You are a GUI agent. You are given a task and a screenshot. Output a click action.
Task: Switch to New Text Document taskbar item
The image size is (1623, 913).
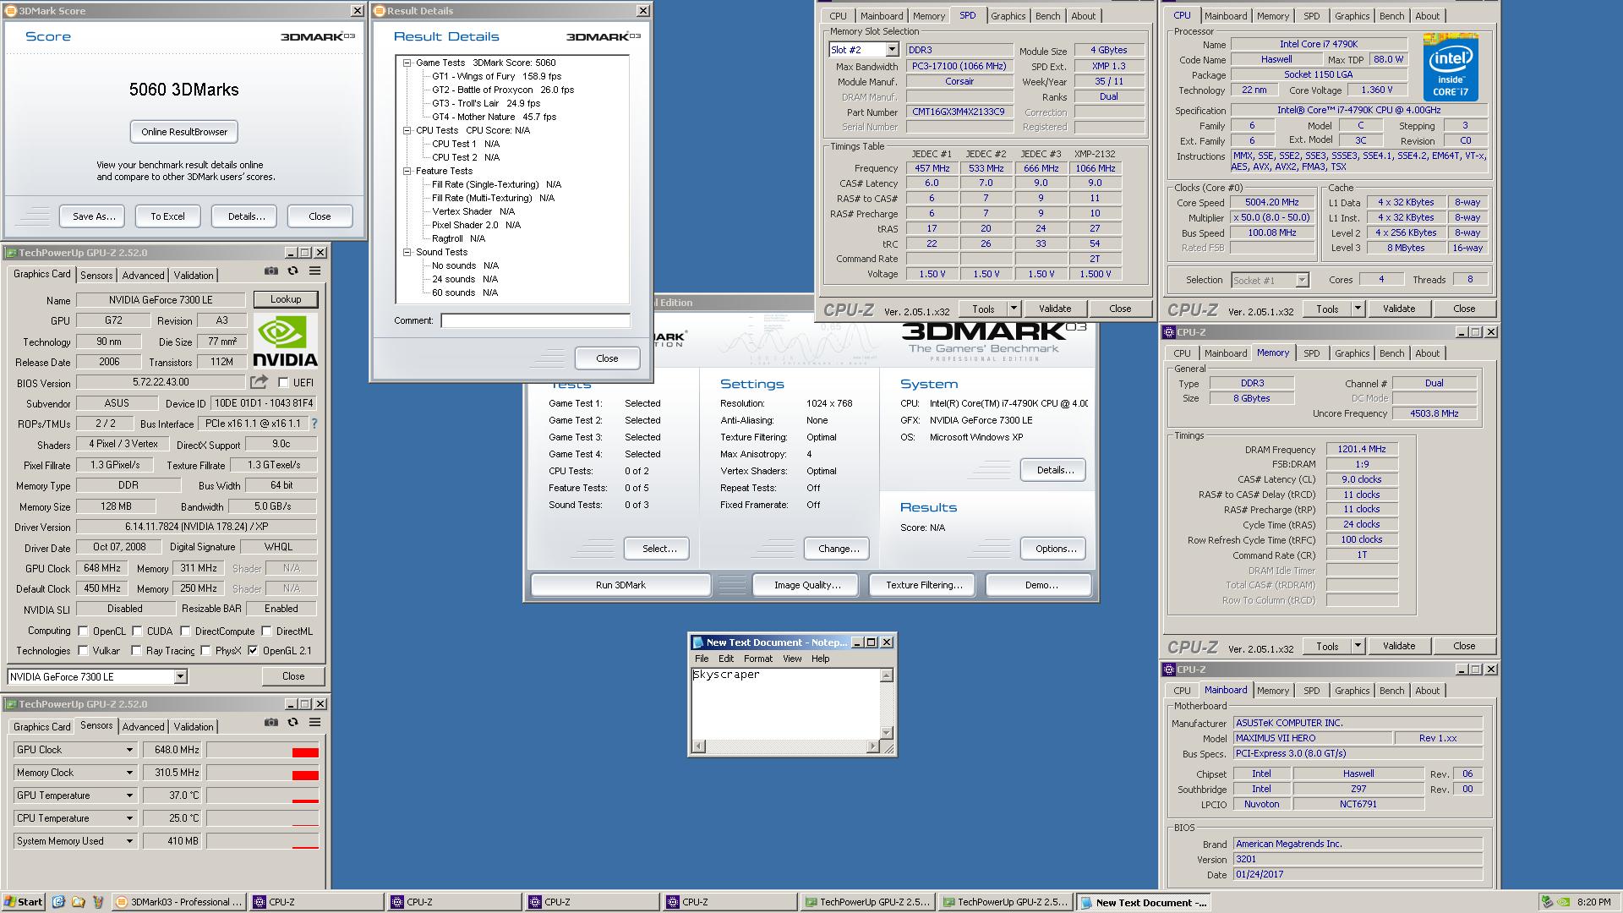[x=1144, y=903]
